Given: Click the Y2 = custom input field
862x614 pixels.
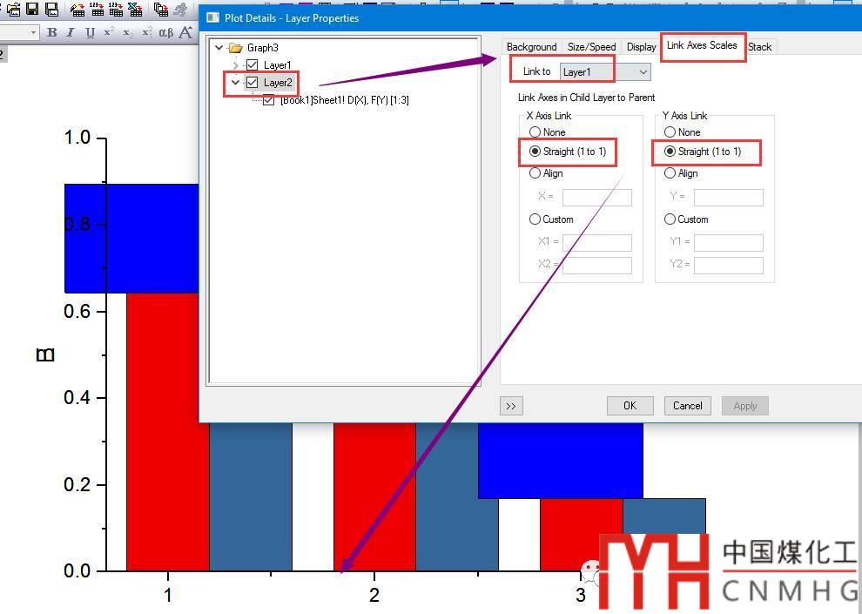Looking at the screenshot, I should pyautogui.click(x=729, y=266).
